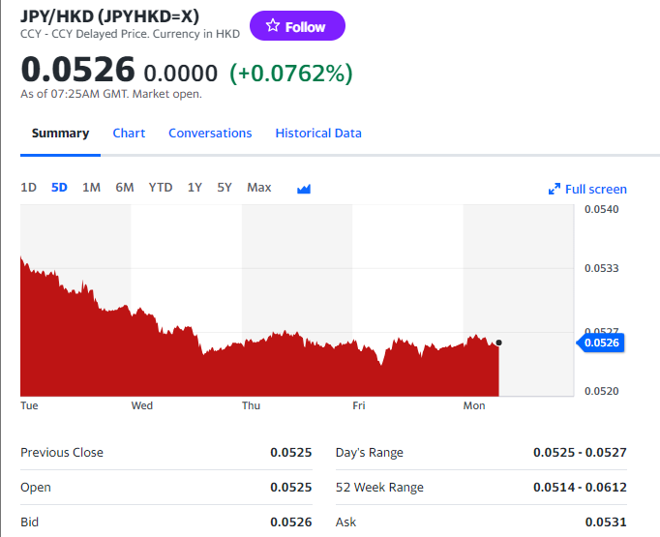Select the 5D time range

[59, 188]
